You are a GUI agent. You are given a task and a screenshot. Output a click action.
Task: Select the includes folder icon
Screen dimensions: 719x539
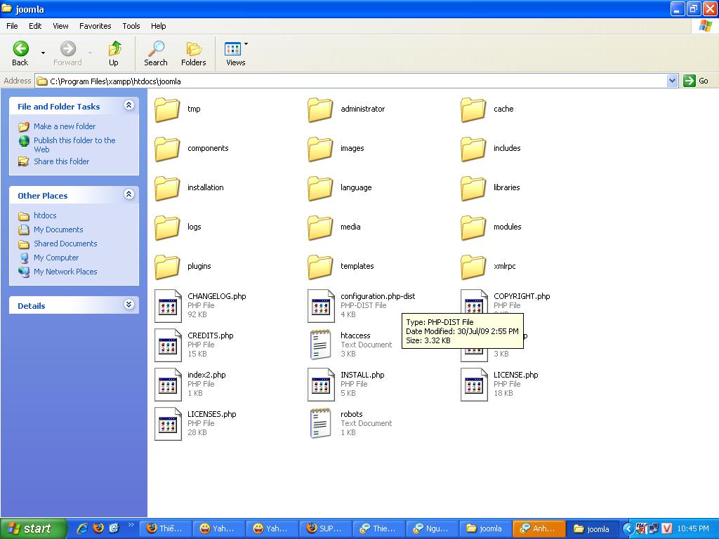[x=473, y=149]
